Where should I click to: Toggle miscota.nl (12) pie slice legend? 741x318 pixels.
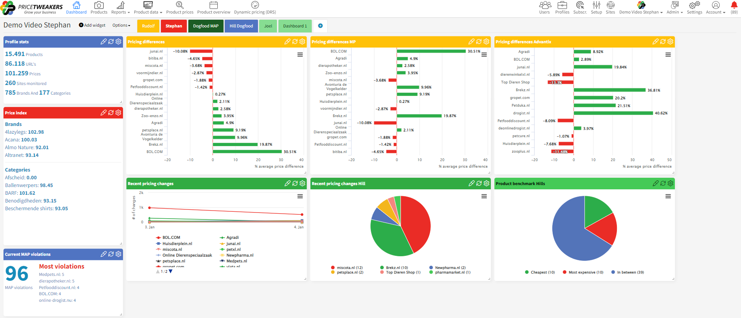[x=347, y=268]
